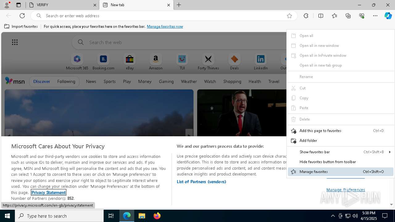395x222 pixels.
Task: Open the Privacy Statement link
Action: 48,192
